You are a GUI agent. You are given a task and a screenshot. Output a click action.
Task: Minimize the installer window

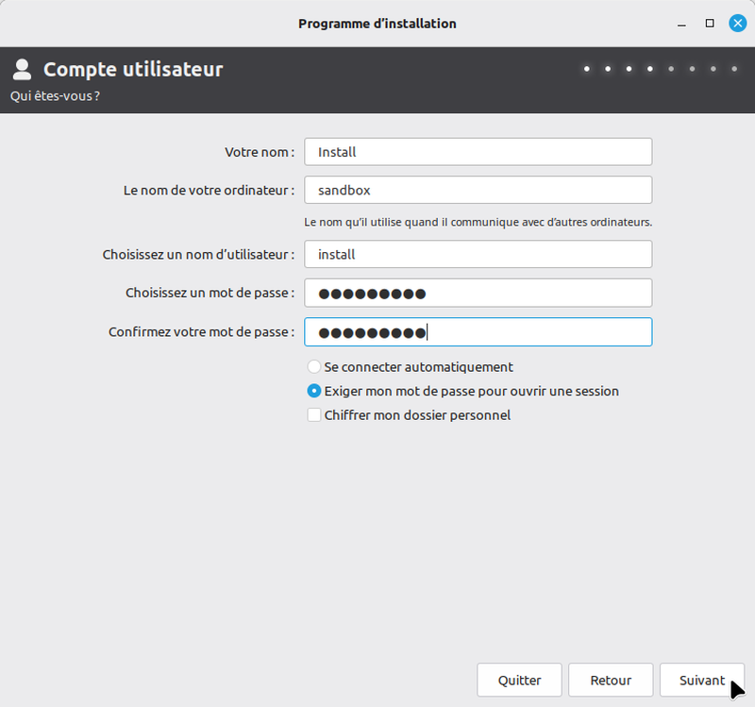(679, 24)
